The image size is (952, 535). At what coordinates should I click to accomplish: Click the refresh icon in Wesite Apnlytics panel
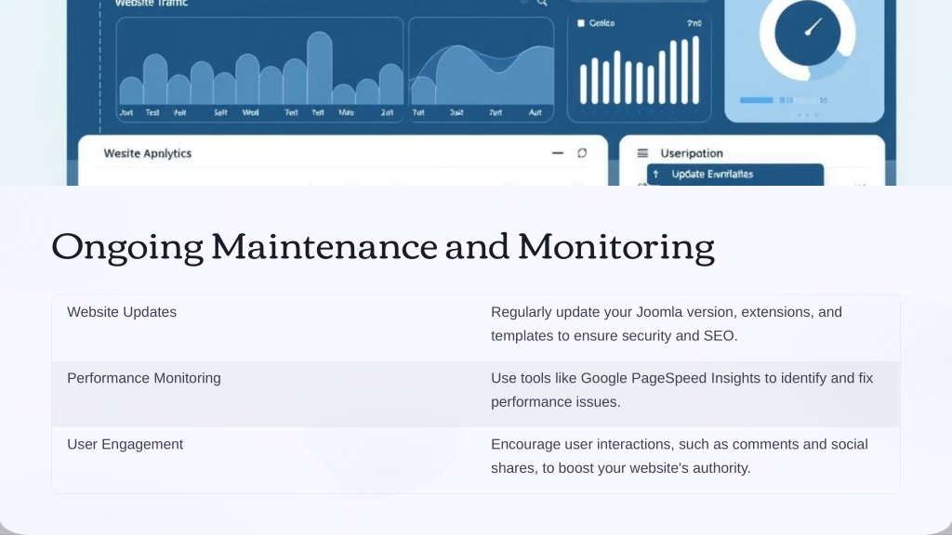click(x=582, y=153)
